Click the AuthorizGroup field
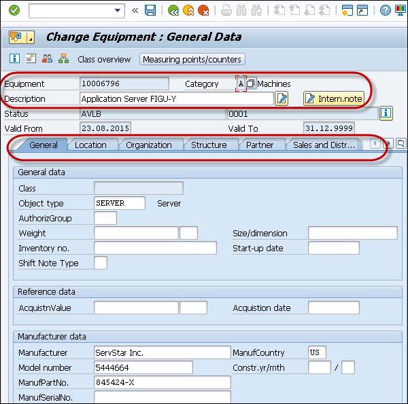Image resolution: width=408 pixels, height=404 pixels. pos(105,218)
